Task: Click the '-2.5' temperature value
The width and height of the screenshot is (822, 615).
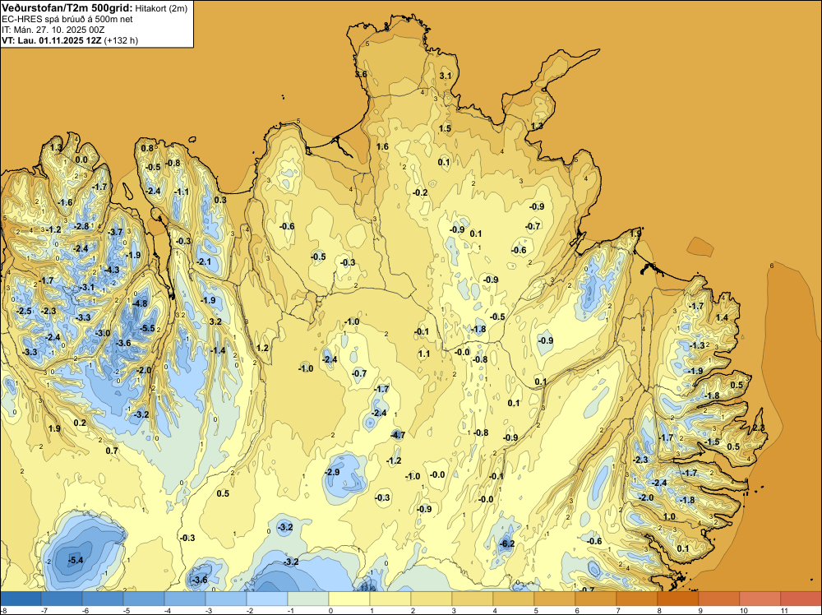Action: click(24, 311)
